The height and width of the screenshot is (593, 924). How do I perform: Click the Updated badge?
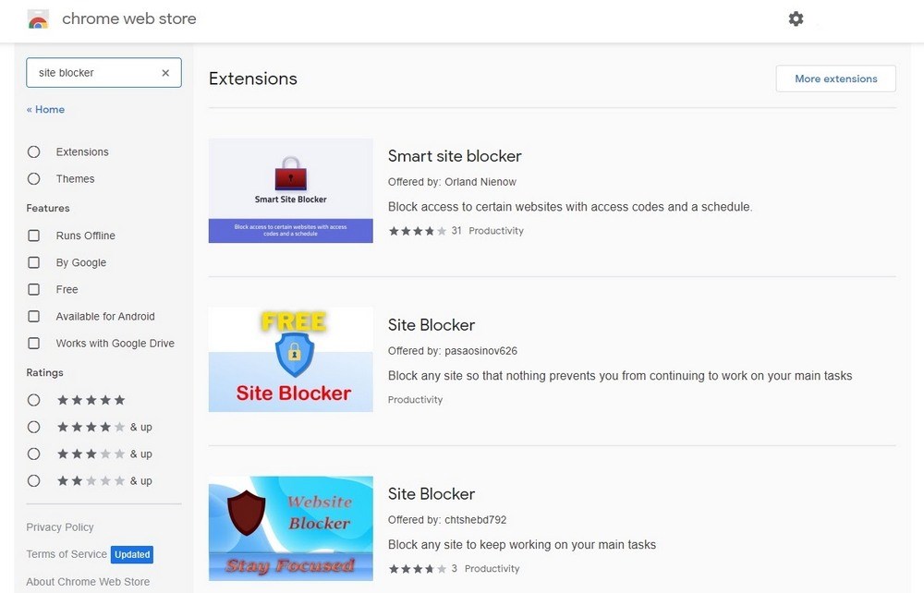click(x=132, y=555)
